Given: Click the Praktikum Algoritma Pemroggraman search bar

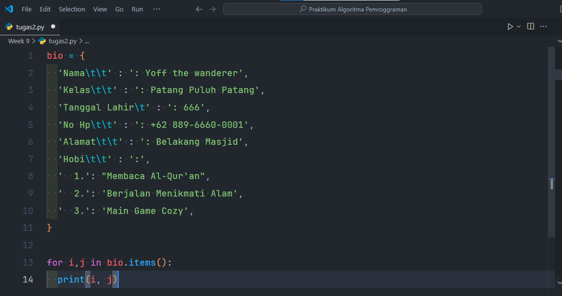Looking at the screenshot, I should (x=353, y=9).
